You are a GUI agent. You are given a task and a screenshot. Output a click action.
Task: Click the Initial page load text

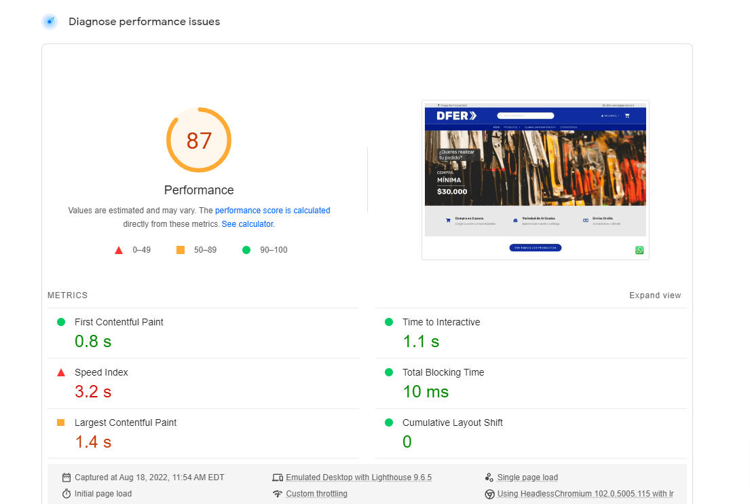(103, 494)
